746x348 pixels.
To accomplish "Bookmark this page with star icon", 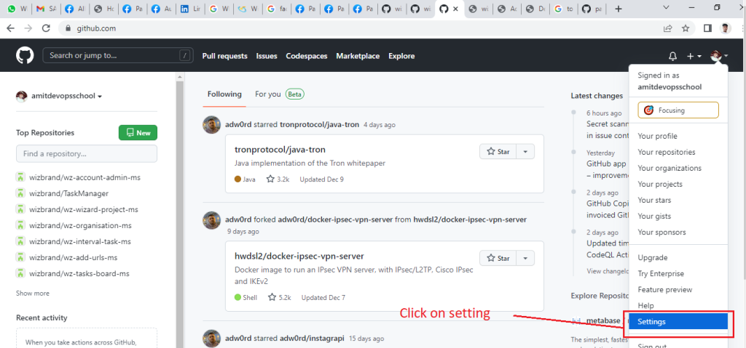I will [686, 28].
